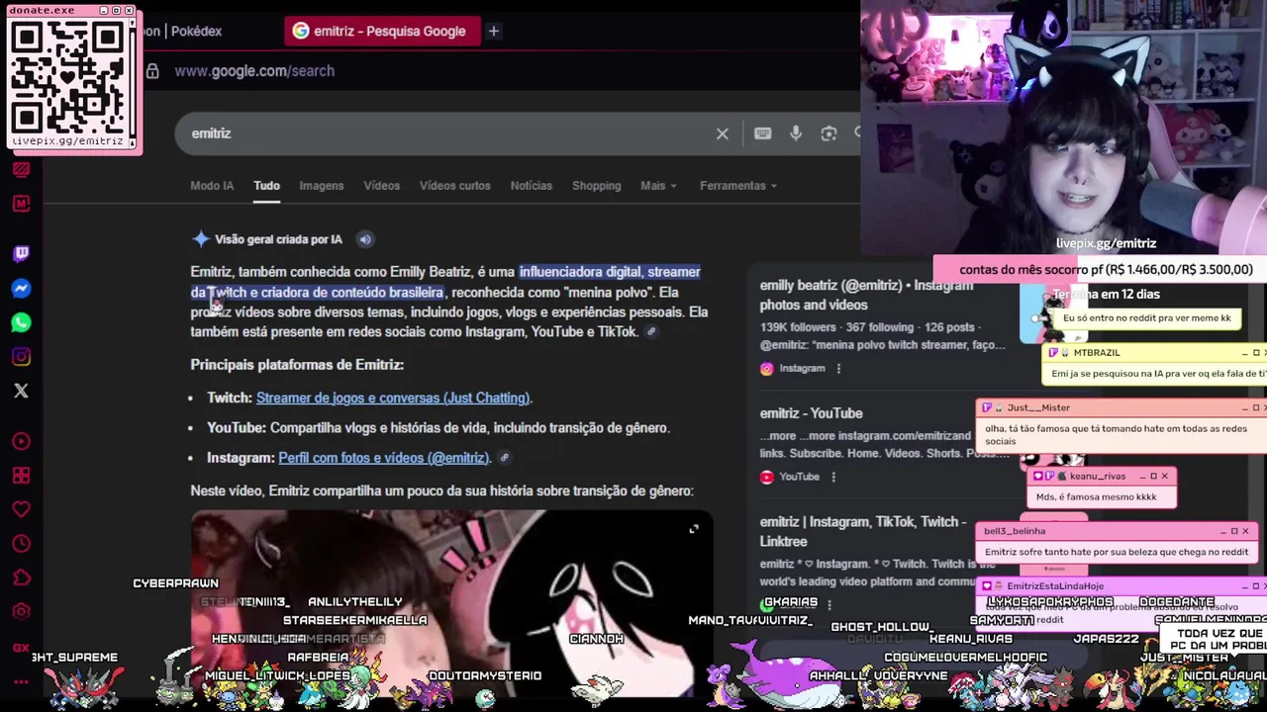Open the sidebar media player icon

[x=21, y=441]
